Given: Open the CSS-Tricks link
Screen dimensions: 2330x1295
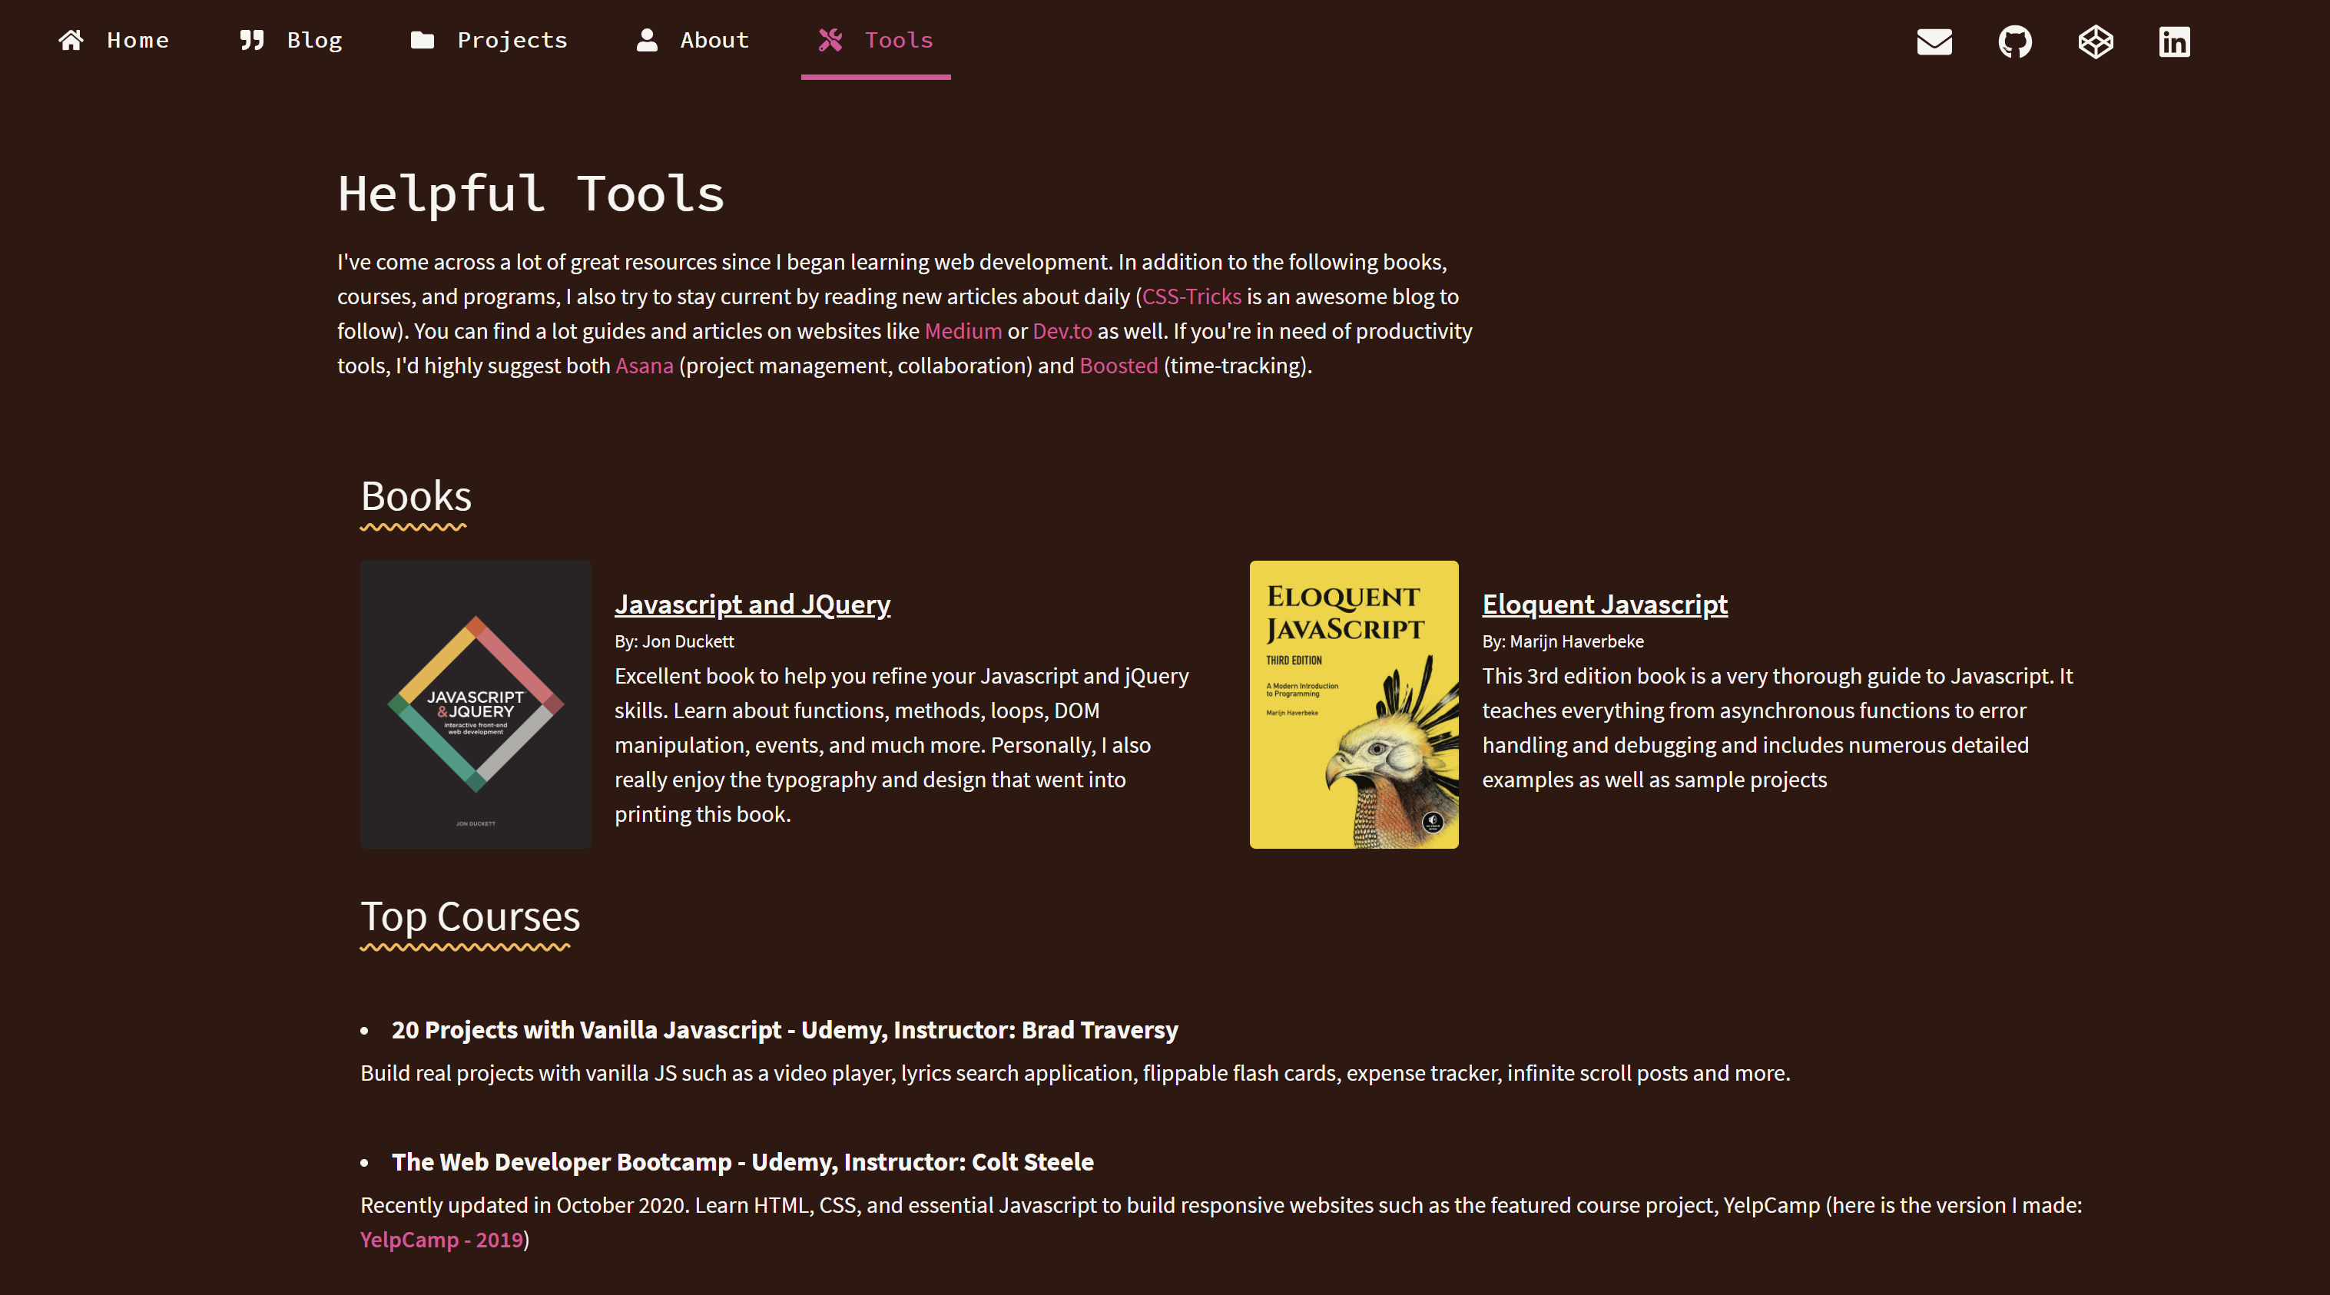Looking at the screenshot, I should [1192, 296].
